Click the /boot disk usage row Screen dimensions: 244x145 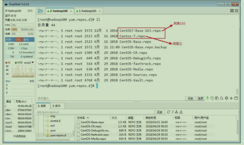coord(18,126)
